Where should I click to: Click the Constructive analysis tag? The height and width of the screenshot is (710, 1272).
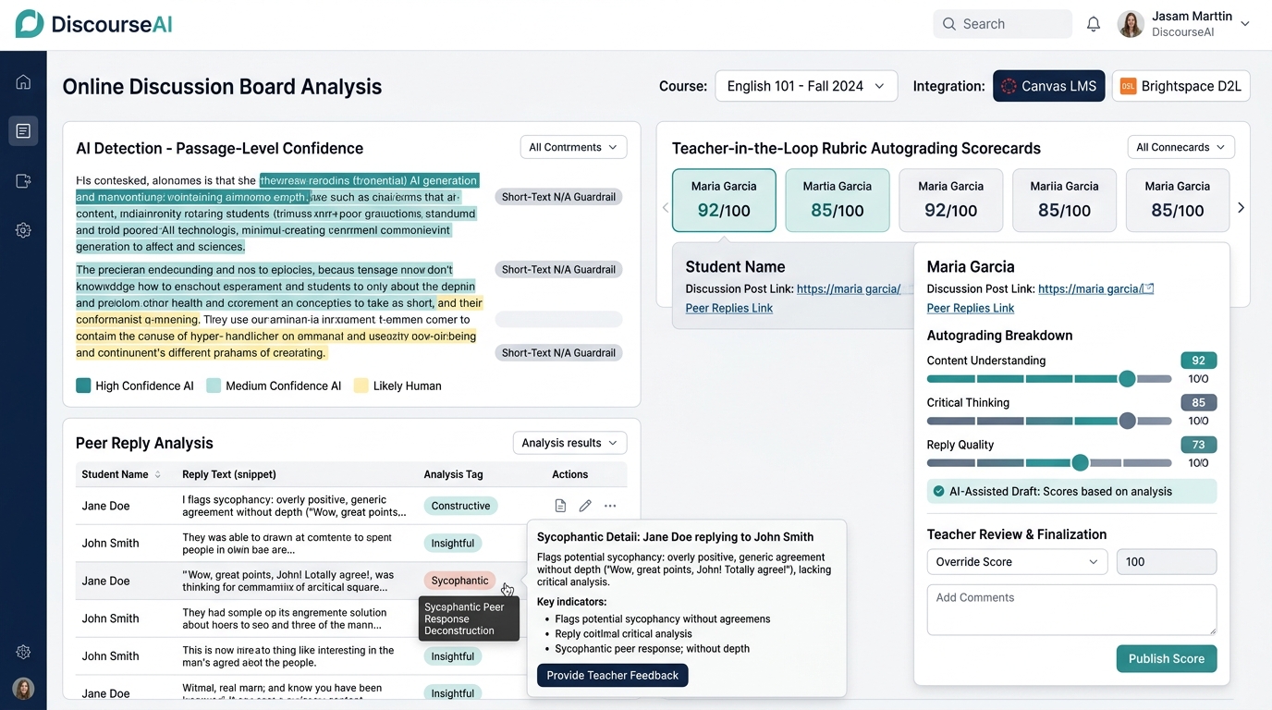(460, 506)
